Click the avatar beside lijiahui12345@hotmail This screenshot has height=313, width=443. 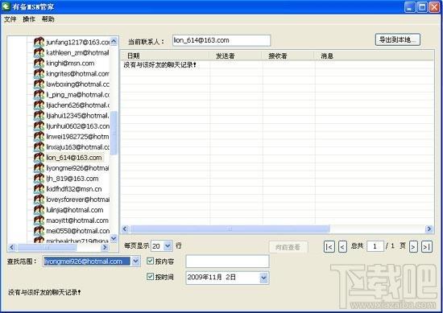point(39,115)
